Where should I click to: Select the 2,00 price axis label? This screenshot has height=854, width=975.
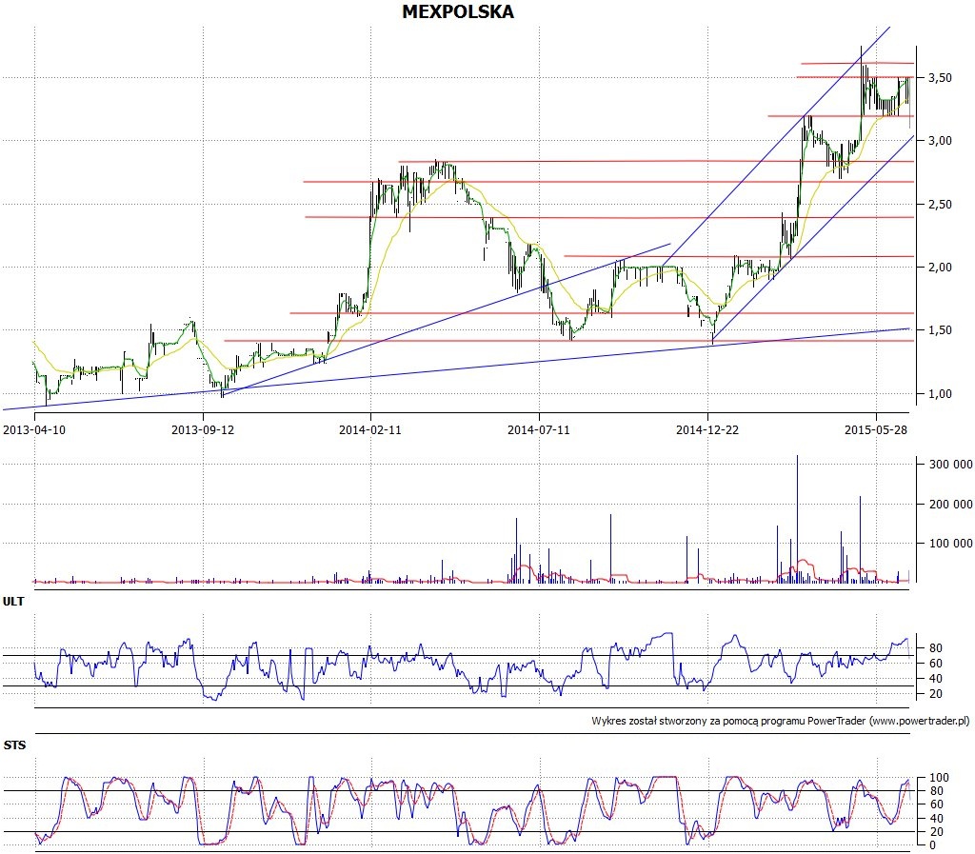coord(940,268)
